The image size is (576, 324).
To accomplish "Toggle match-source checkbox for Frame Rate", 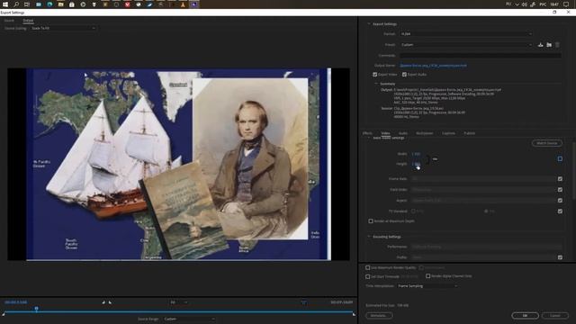I will coord(560,179).
